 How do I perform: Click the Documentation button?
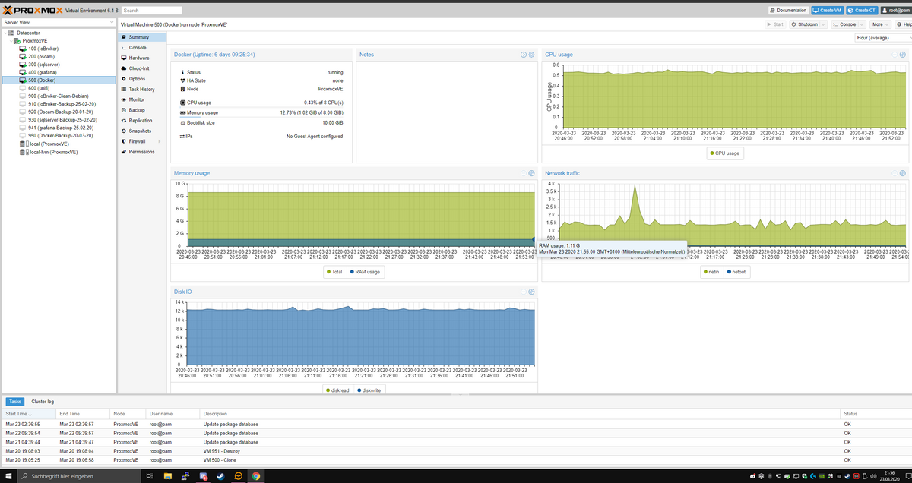(787, 10)
